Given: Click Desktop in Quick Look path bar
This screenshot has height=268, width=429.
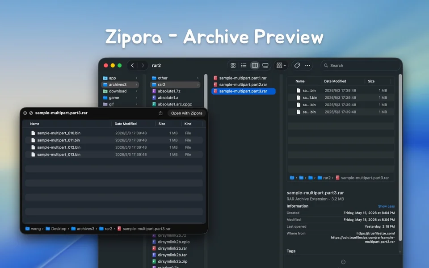Looking at the screenshot, I should coord(56,229).
